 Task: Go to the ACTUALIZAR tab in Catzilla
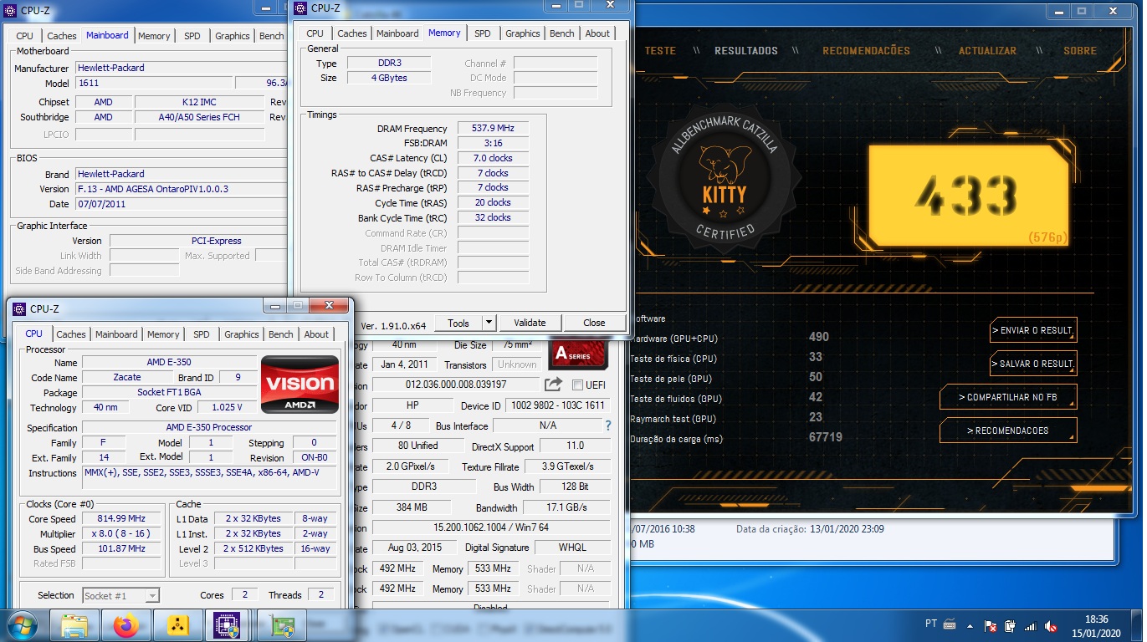click(x=987, y=51)
